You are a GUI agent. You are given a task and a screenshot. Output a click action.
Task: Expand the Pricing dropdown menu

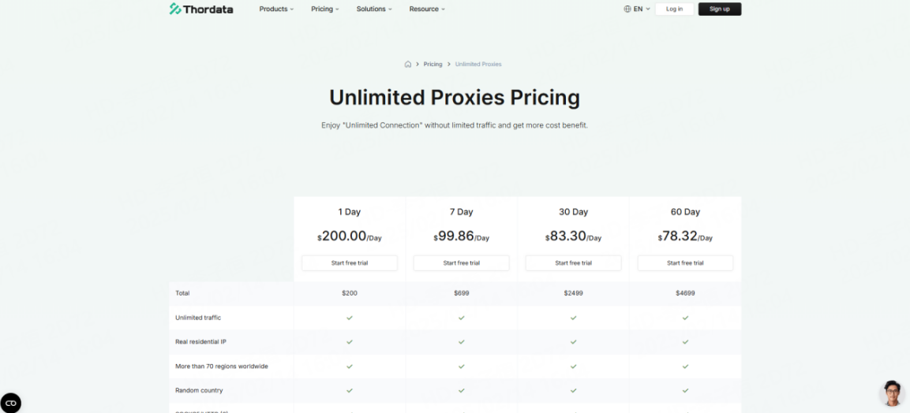[x=324, y=9]
